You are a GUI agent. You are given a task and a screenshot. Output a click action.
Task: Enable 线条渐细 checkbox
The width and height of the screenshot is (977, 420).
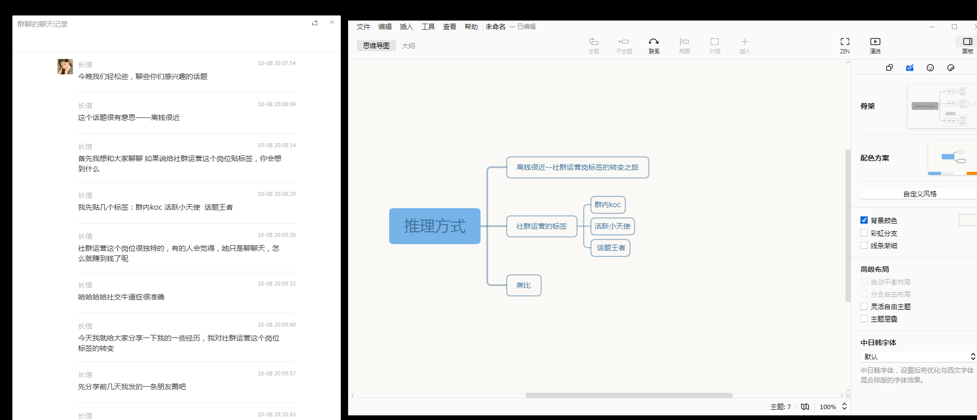pos(864,245)
